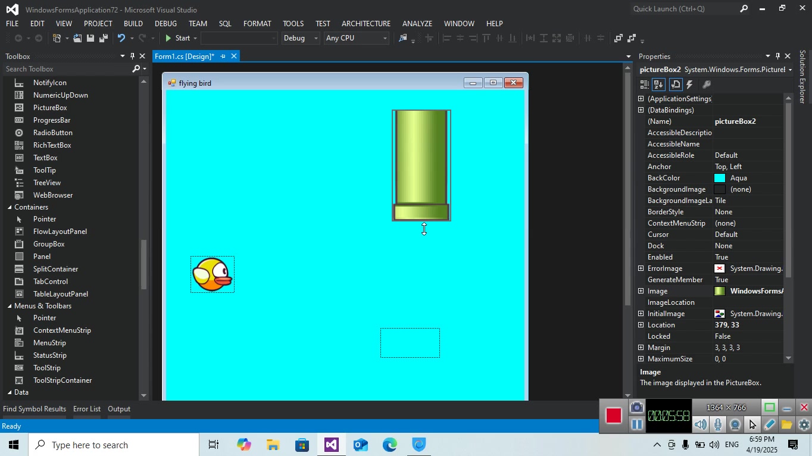Click the toolbox search magnifier icon
This screenshot has height=456, width=812.
tap(136, 69)
